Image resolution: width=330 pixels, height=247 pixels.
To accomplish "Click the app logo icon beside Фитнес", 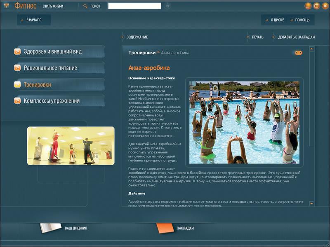I will click(x=6, y=6).
